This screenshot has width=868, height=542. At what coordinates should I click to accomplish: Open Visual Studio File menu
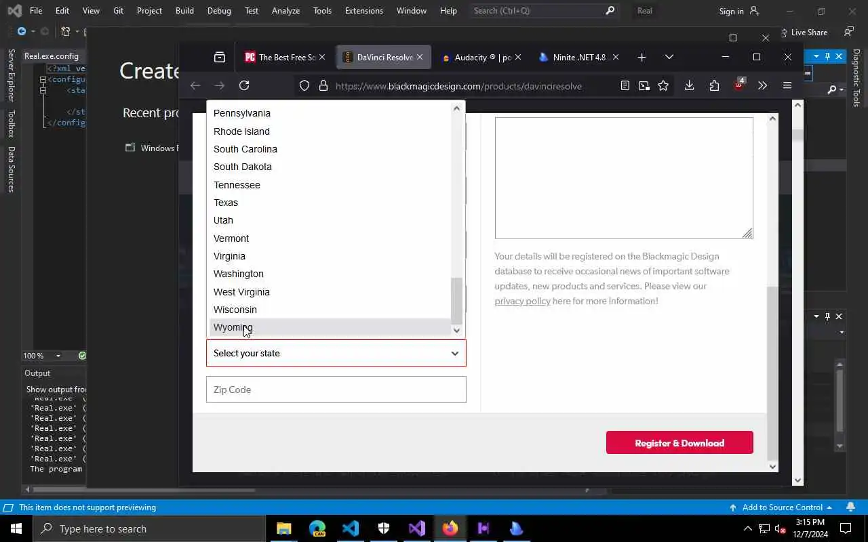(x=36, y=11)
